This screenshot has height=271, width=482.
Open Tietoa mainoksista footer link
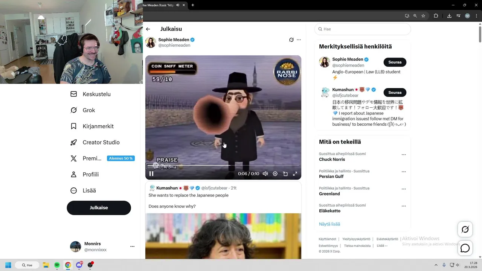pos(357,246)
